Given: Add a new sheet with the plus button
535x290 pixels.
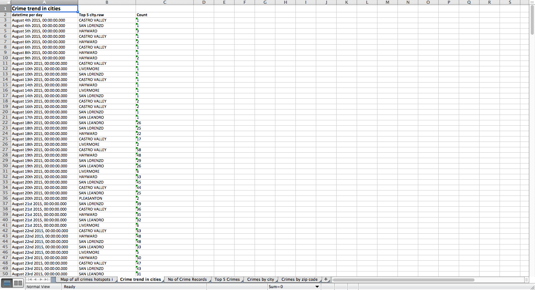Looking at the screenshot, I should pos(326,279).
